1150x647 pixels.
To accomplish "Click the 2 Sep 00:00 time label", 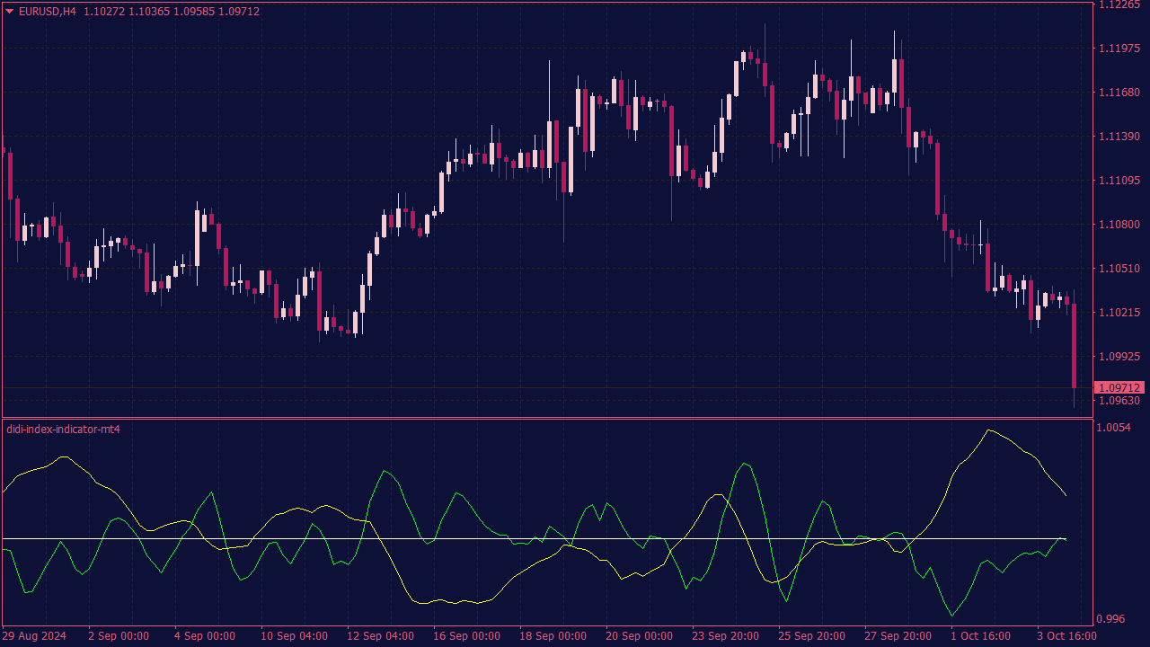I will [x=119, y=636].
